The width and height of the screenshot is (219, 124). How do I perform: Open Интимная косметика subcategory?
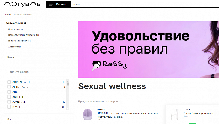point(19,41)
